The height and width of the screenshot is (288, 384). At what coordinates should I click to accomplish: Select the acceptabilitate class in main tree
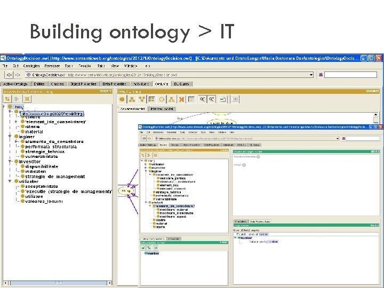[42, 186]
